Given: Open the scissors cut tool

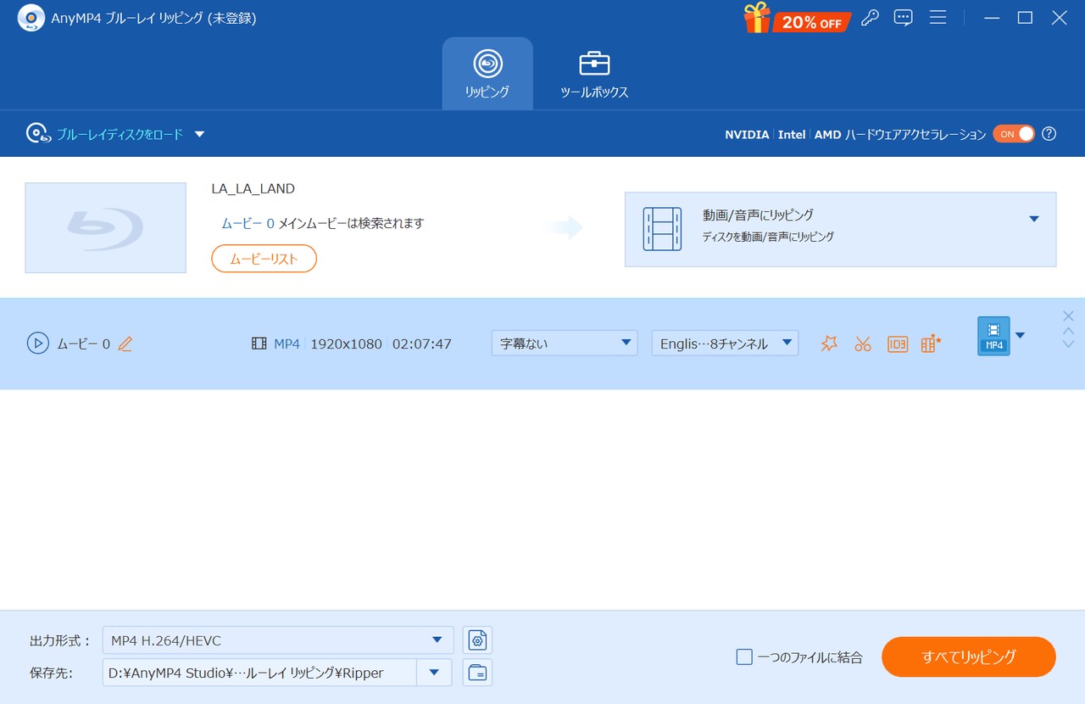Looking at the screenshot, I should [x=863, y=344].
